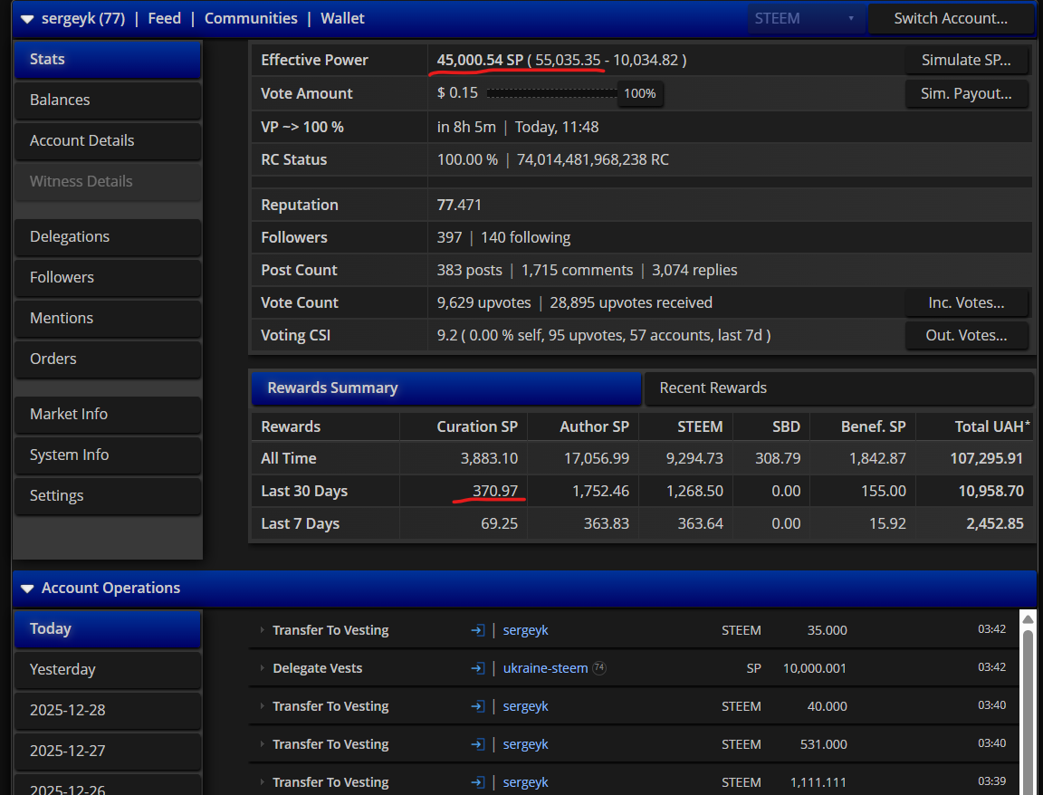Click the Reputation value 77.471
The width and height of the screenshot is (1043, 795).
(x=459, y=205)
